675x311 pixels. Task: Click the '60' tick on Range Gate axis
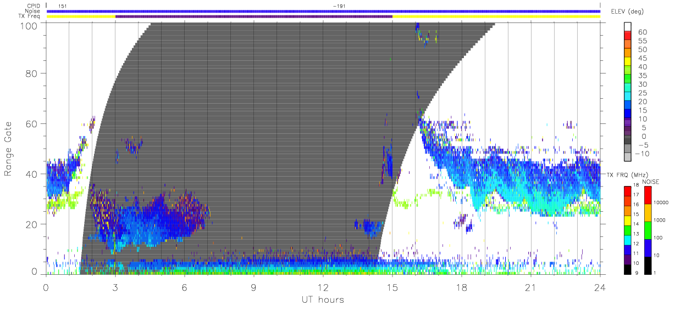click(31, 123)
